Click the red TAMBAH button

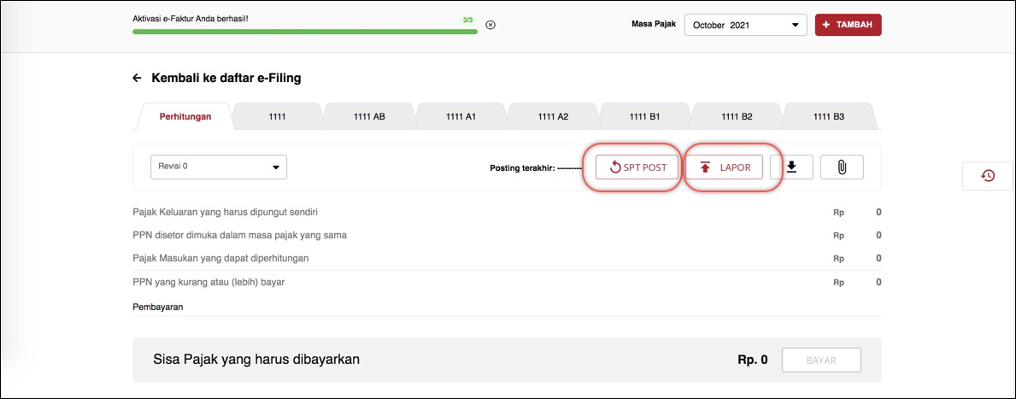(x=848, y=25)
